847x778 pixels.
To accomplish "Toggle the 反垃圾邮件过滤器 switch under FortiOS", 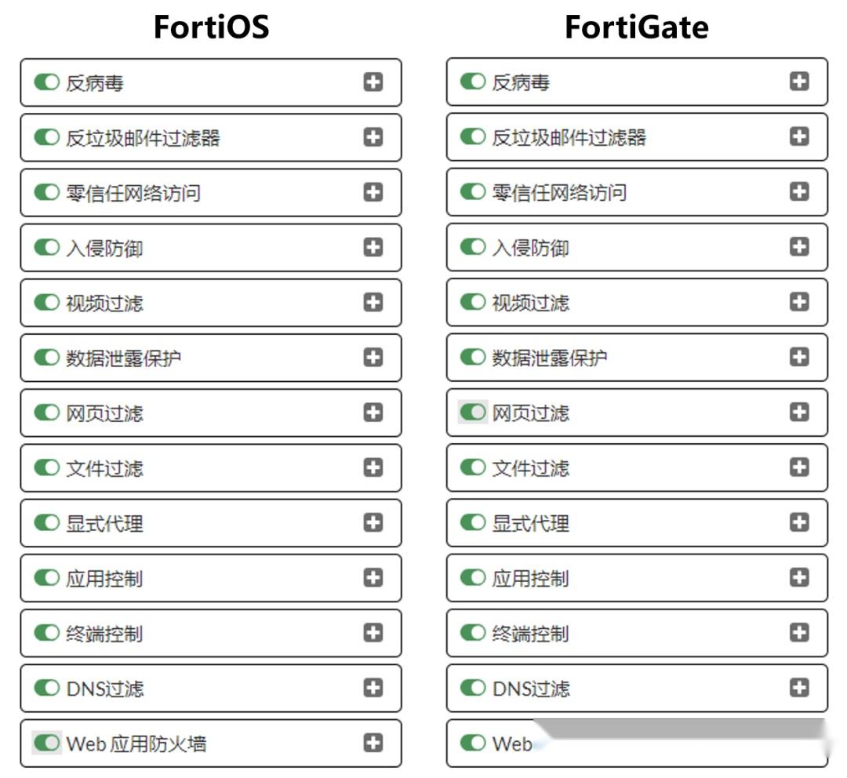I will coord(45,136).
